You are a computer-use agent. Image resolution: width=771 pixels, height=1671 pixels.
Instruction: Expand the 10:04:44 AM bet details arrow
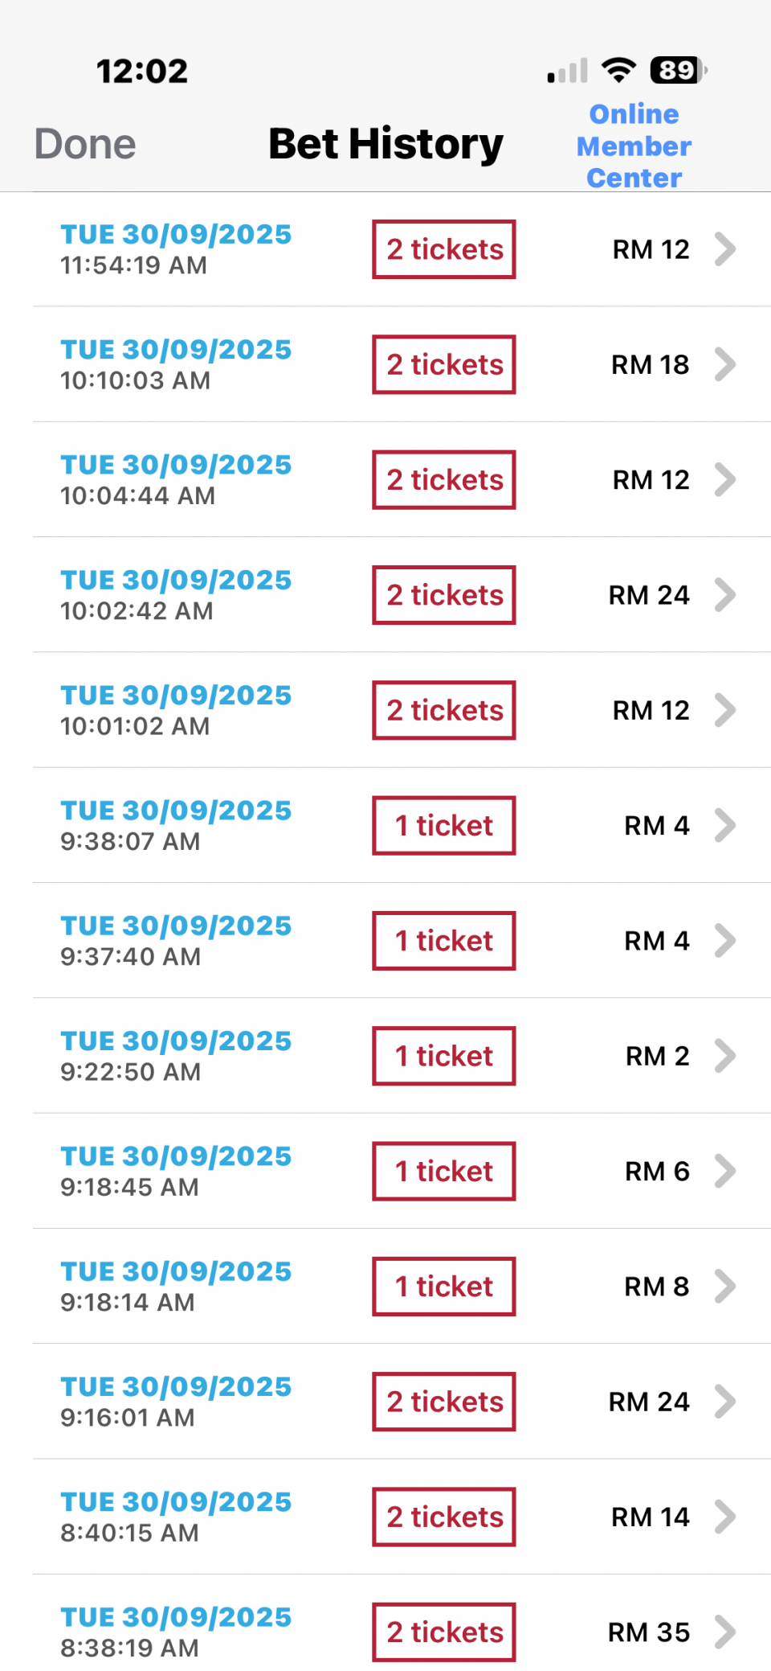coord(724,480)
